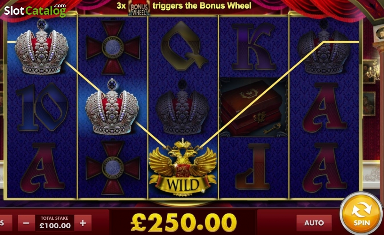Select the top red cross medal symbol

pos(113,47)
